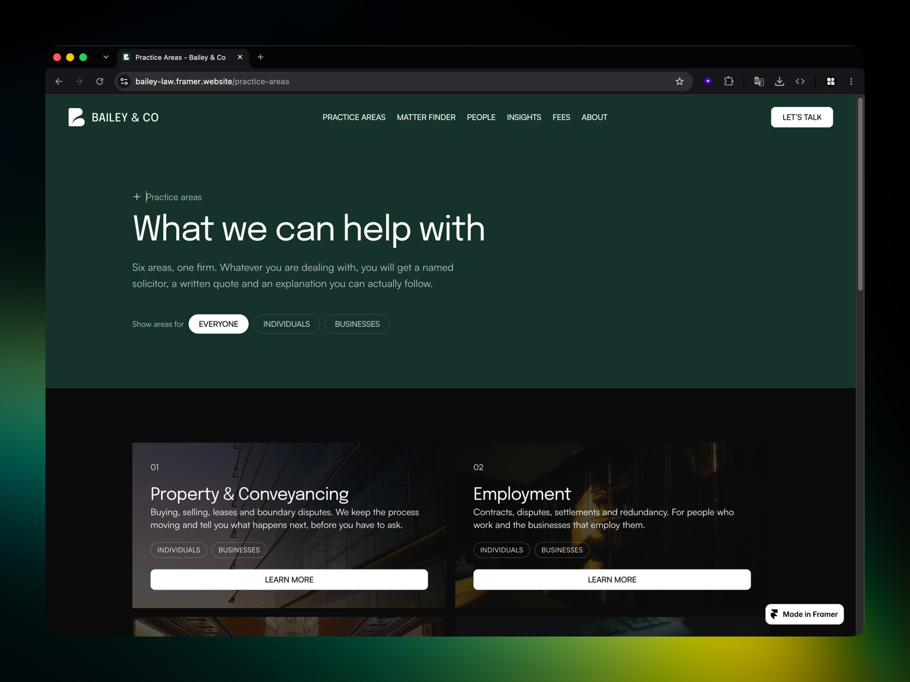Click the "Six areas, one firm" intro paragraph

coord(293,276)
